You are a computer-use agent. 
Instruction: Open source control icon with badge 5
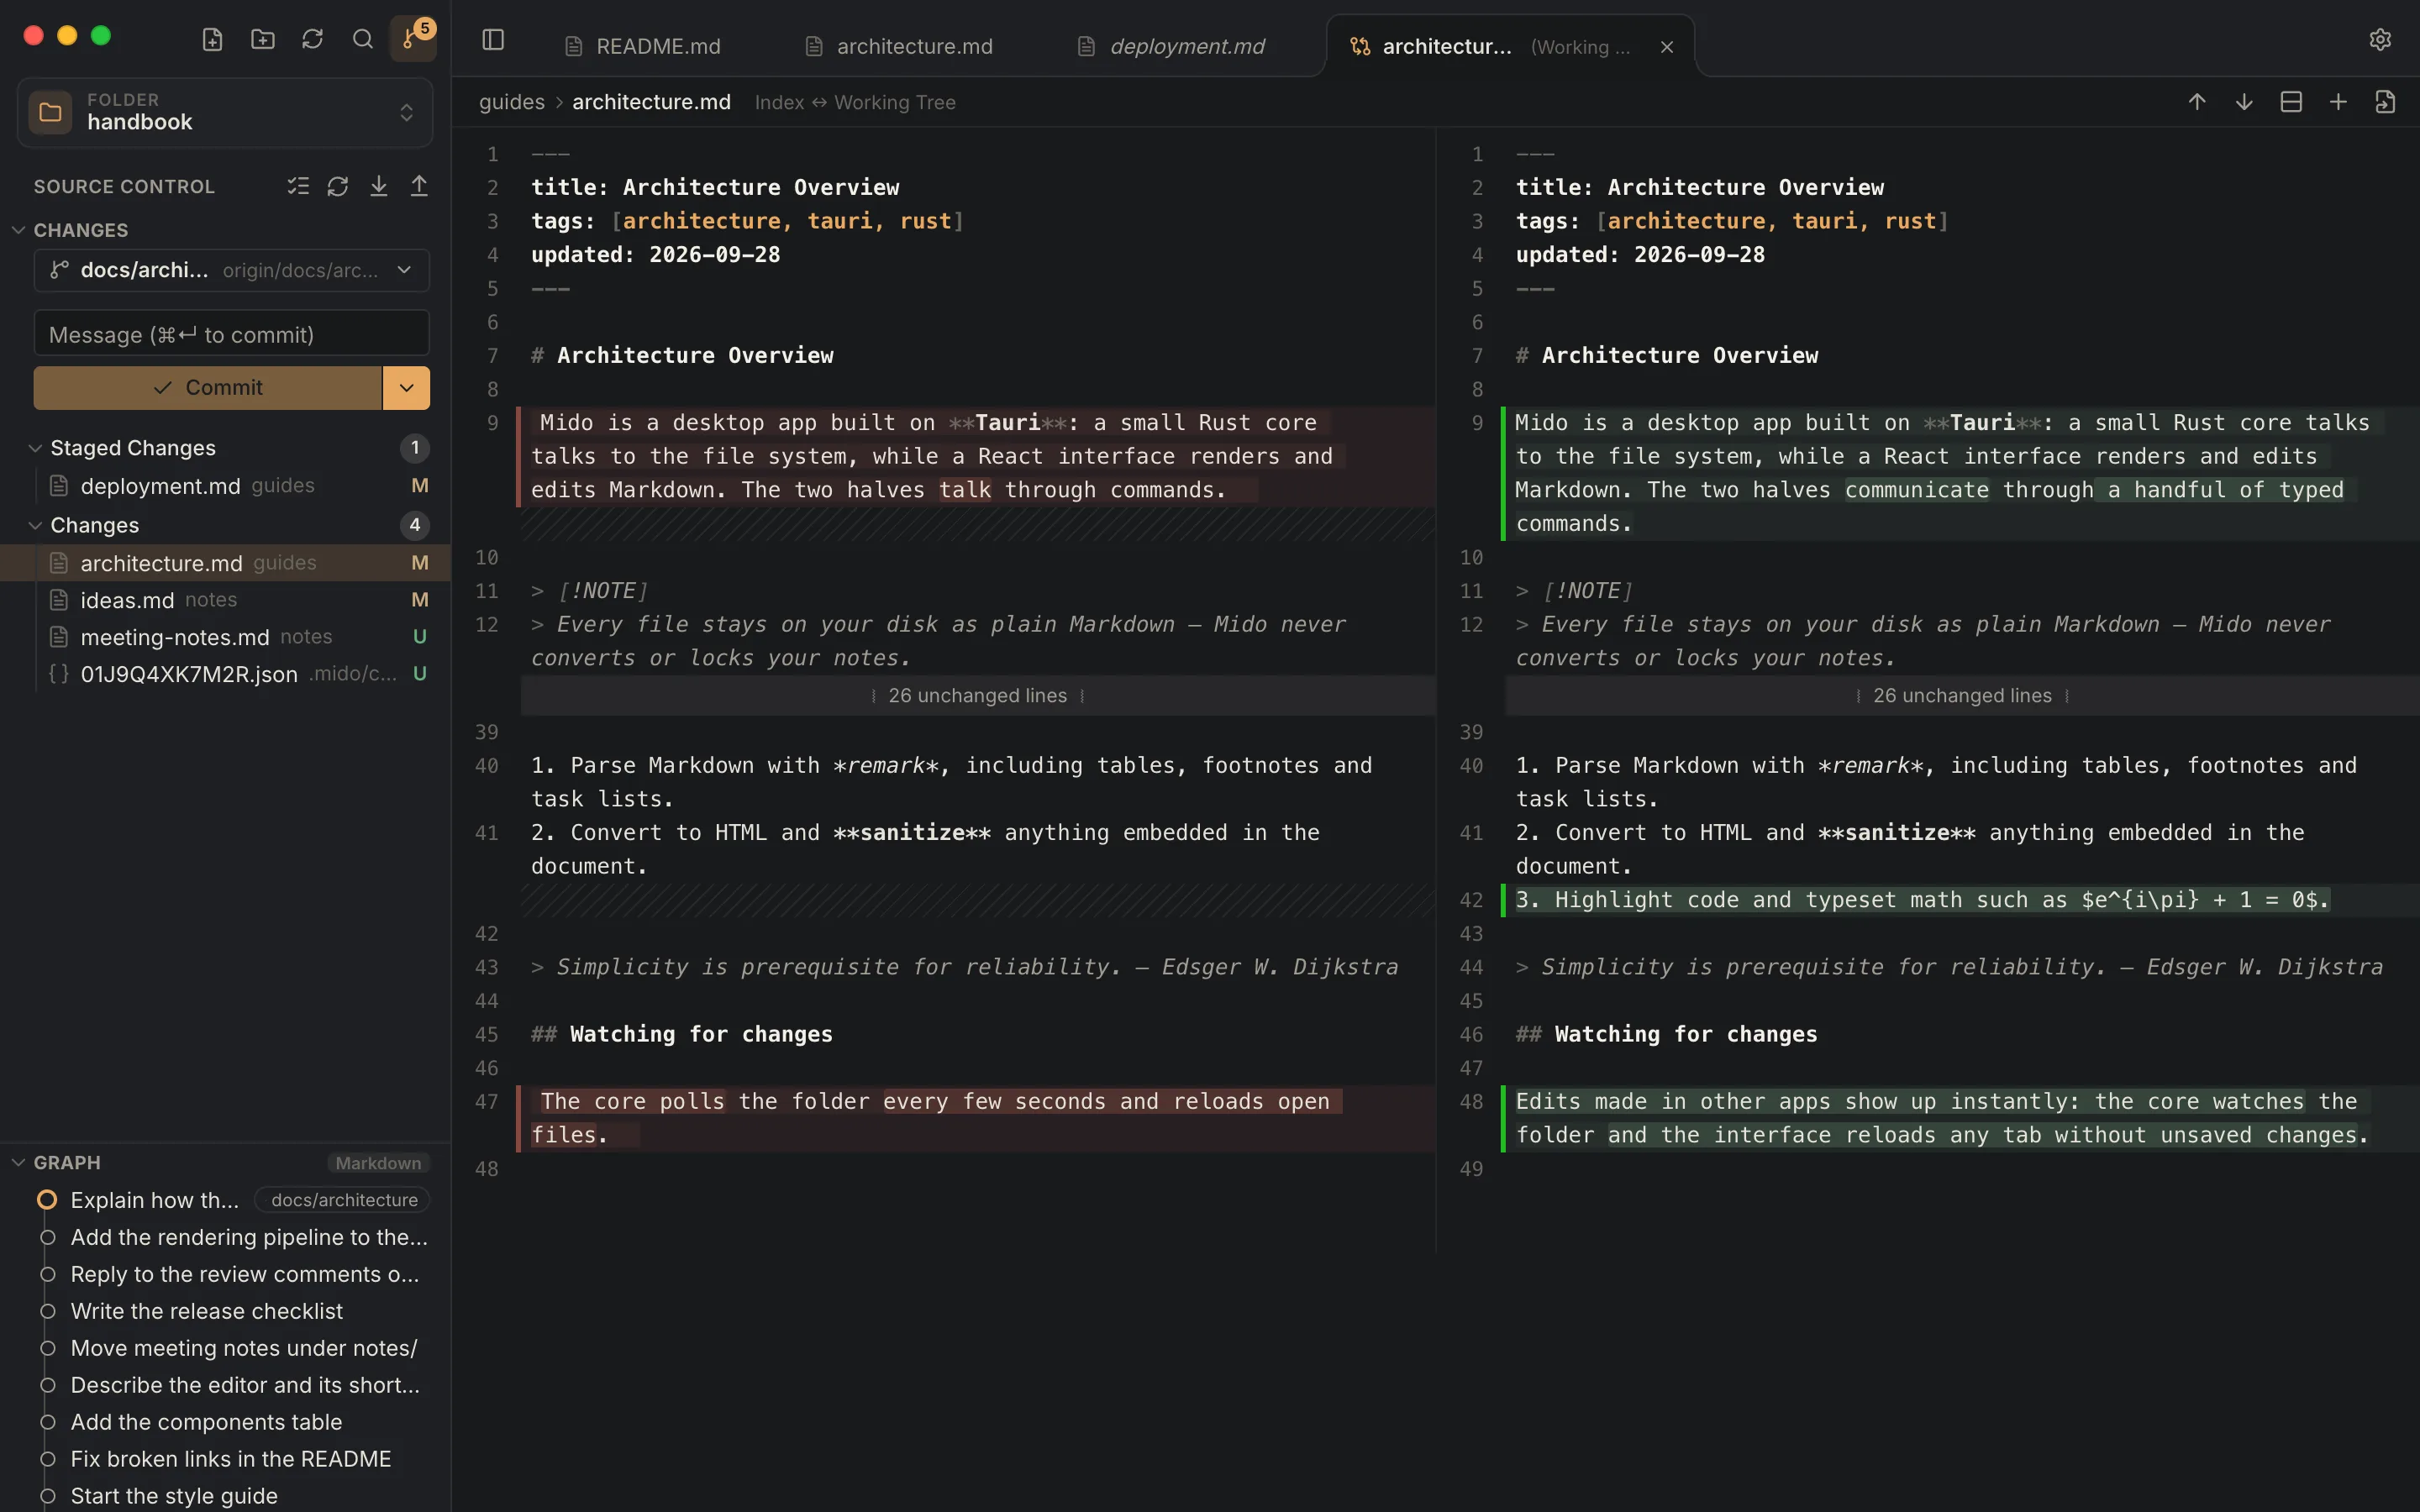(x=413, y=39)
